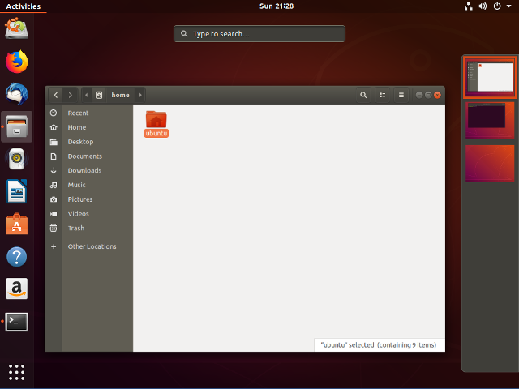Open Recent in the sidebar

point(78,113)
